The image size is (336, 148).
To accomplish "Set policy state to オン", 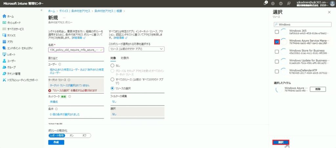I will point(72,136).
